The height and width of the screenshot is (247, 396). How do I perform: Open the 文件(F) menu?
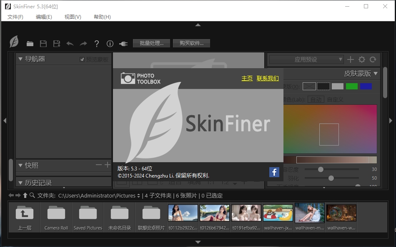tap(15, 17)
